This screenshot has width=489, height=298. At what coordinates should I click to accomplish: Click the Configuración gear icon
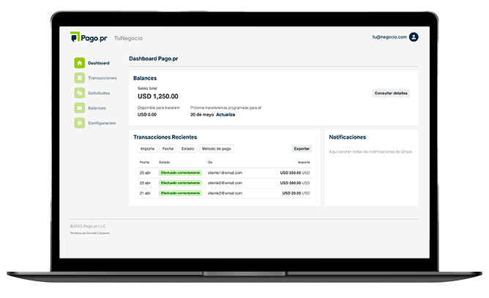(x=79, y=123)
